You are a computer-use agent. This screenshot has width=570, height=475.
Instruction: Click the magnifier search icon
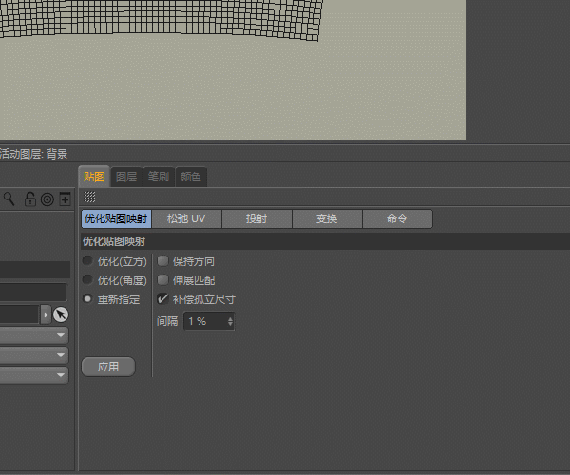pos(9,199)
